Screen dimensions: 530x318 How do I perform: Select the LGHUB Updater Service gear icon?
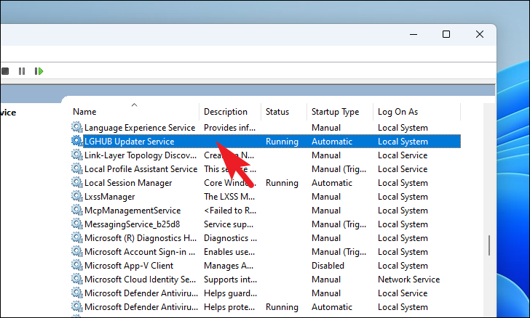point(77,141)
